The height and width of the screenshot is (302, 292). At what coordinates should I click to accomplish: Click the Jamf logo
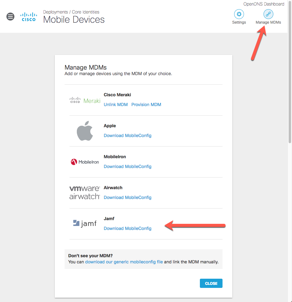(x=85, y=224)
